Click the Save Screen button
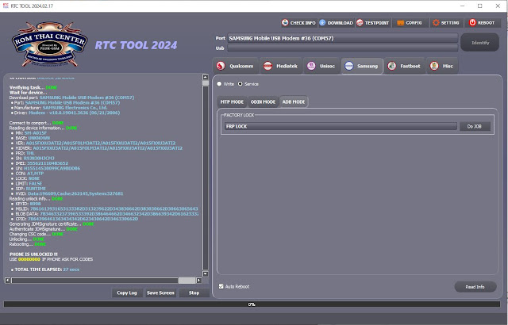The width and height of the screenshot is (508, 325). click(x=160, y=292)
